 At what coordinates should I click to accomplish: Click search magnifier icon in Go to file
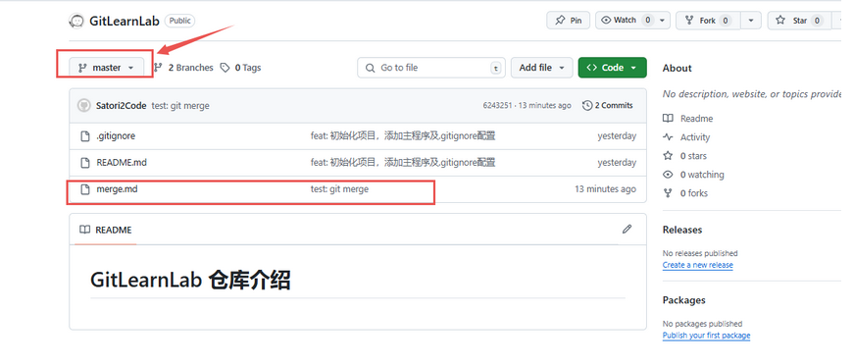[x=371, y=68]
